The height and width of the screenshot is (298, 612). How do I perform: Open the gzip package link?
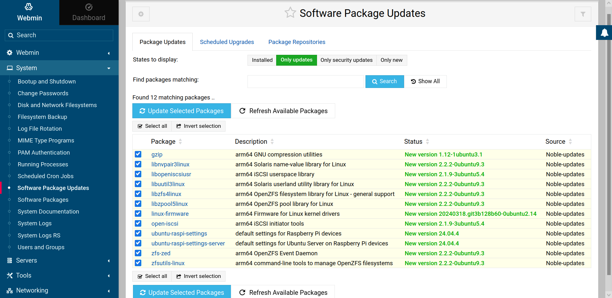click(x=157, y=155)
